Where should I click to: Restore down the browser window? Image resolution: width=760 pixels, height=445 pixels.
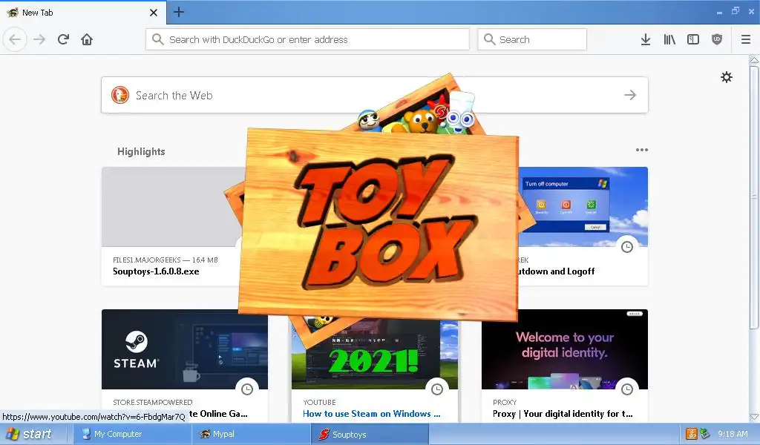(736, 11)
